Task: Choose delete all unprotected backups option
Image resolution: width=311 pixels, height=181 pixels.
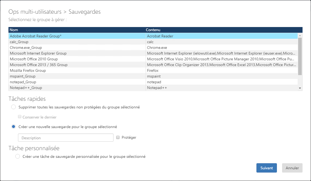Action: (x=14, y=107)
